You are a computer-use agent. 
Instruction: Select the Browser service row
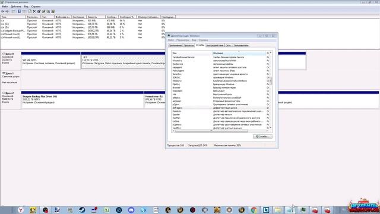coord(220,87)
